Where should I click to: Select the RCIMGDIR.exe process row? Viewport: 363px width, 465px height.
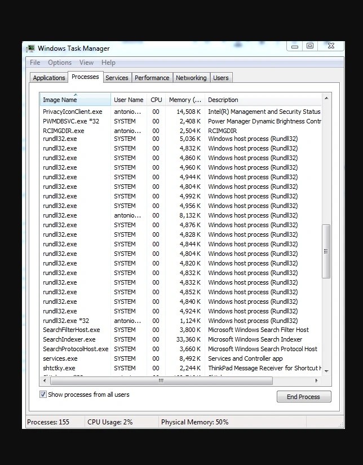click(181, 131)
